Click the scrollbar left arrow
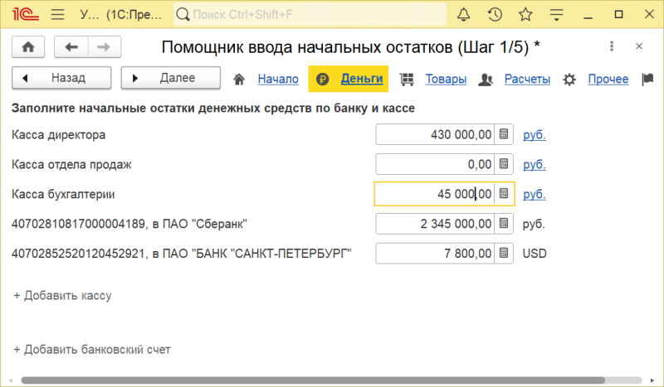The width and height of the screenshot is (664, 387). tap(11, 380)
